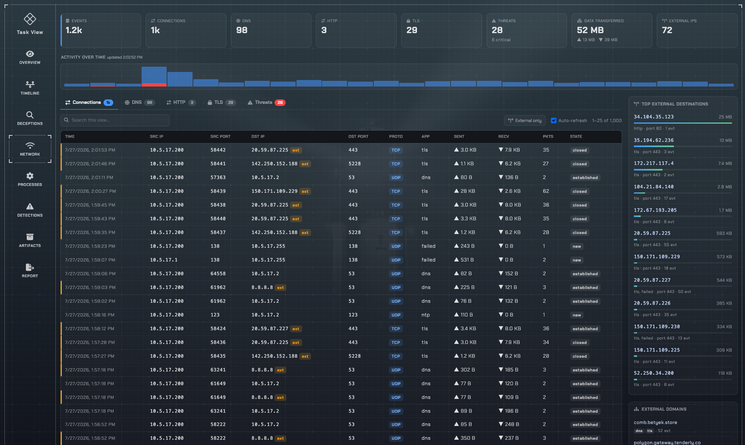Open the Deceptions magnifier icon

(x=30, y=115)
